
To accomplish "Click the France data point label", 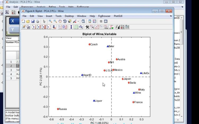I will (x=138, y=102).
